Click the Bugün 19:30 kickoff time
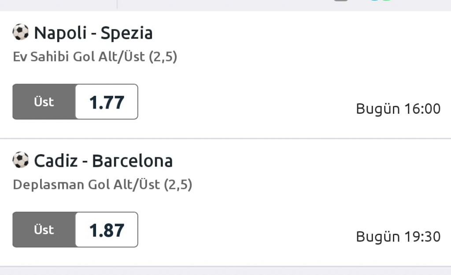 (398, 237)
